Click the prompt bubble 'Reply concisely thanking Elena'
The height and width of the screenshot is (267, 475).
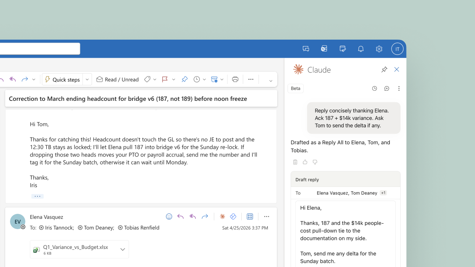(354, 118)
